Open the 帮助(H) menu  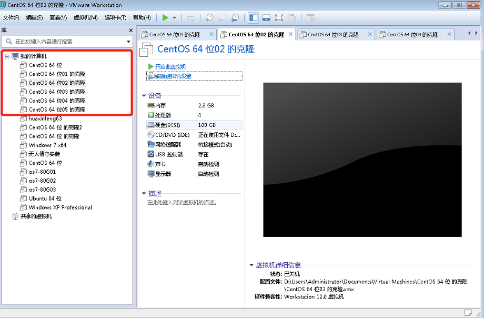[142, 17]
